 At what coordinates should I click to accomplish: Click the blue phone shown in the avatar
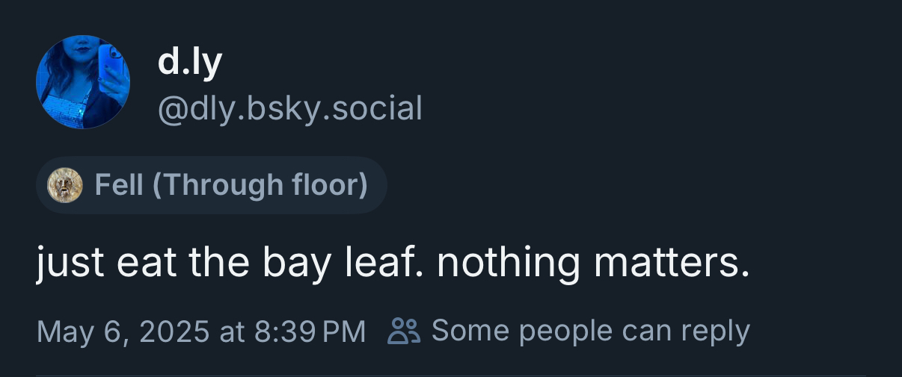(112, 63)
